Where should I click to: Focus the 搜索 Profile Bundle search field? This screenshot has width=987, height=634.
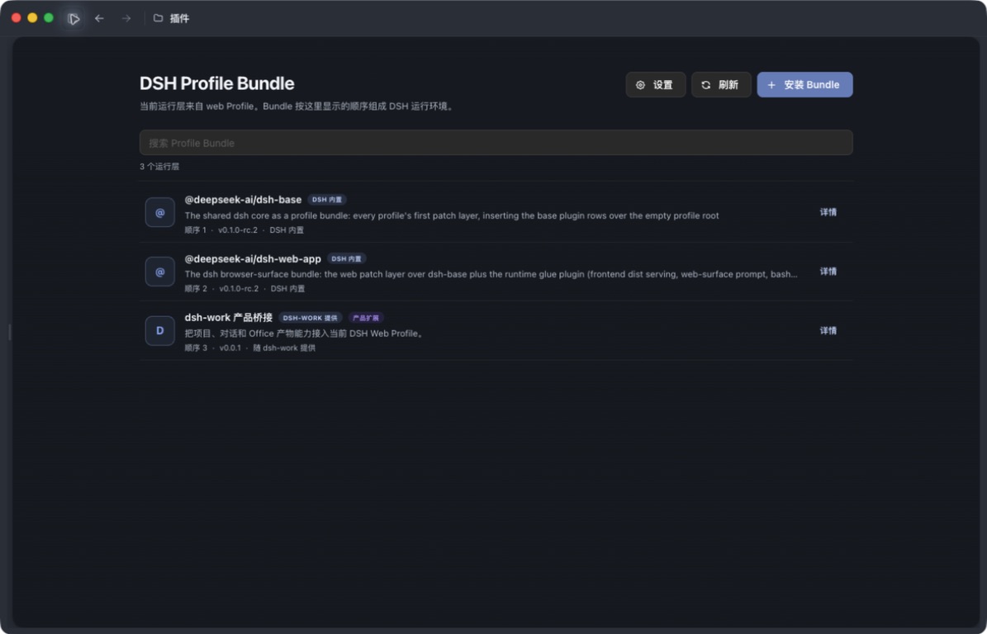tap(496, 143)
